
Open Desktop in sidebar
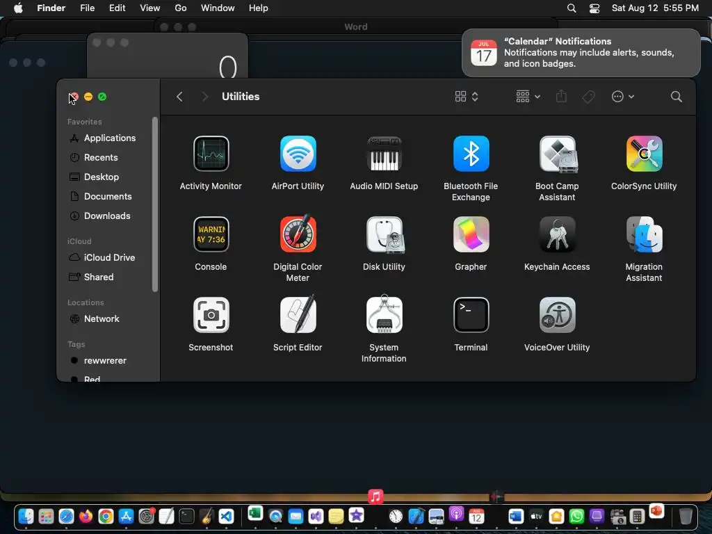tap(102, 177)
